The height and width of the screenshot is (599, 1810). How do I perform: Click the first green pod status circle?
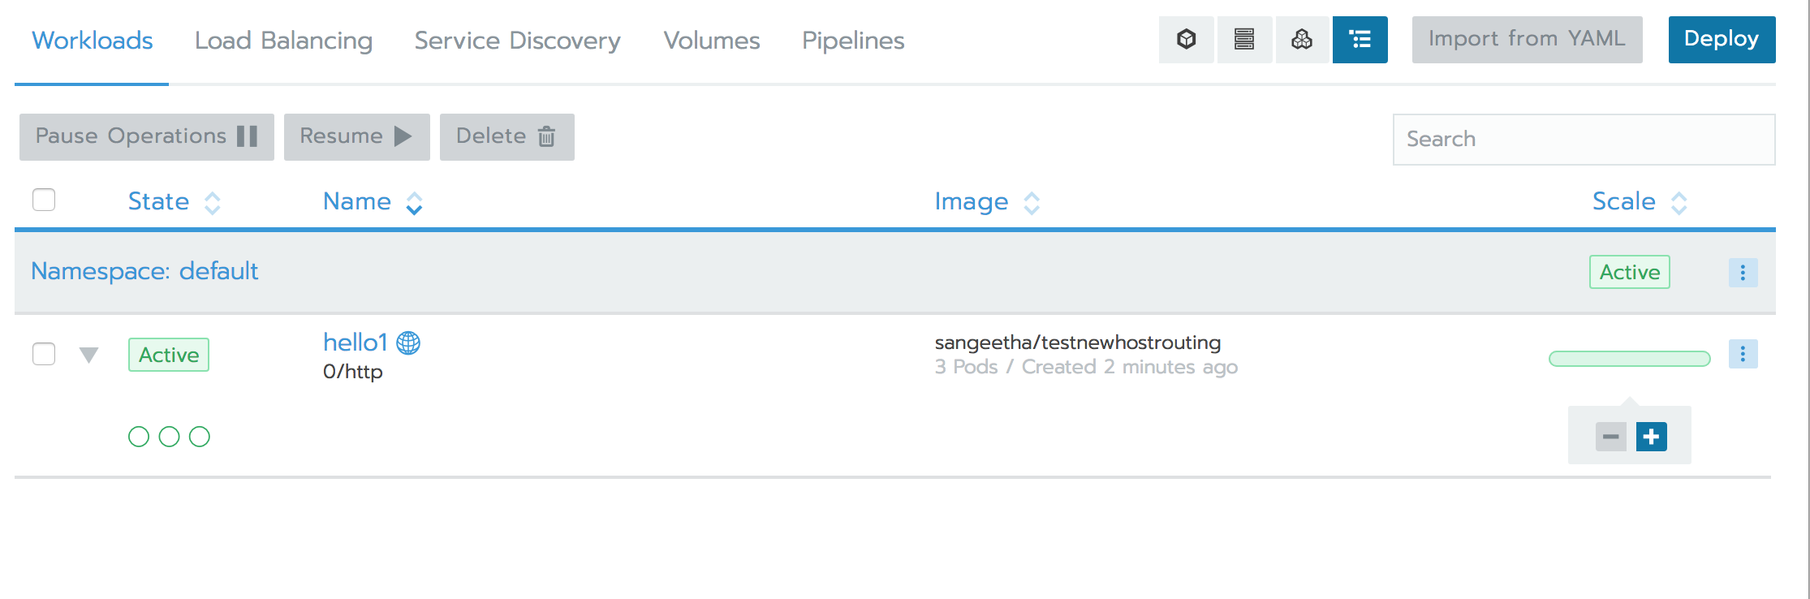140,436
